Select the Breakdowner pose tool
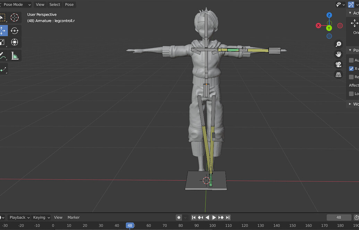Viewport: 359px width, 230px height. (3, 69)
